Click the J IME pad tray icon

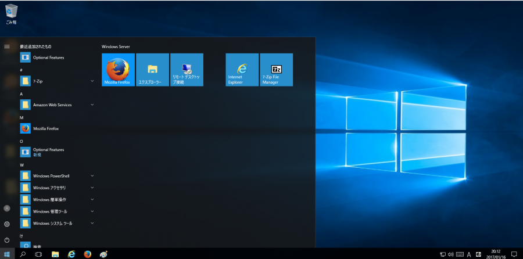pos(478,254)
